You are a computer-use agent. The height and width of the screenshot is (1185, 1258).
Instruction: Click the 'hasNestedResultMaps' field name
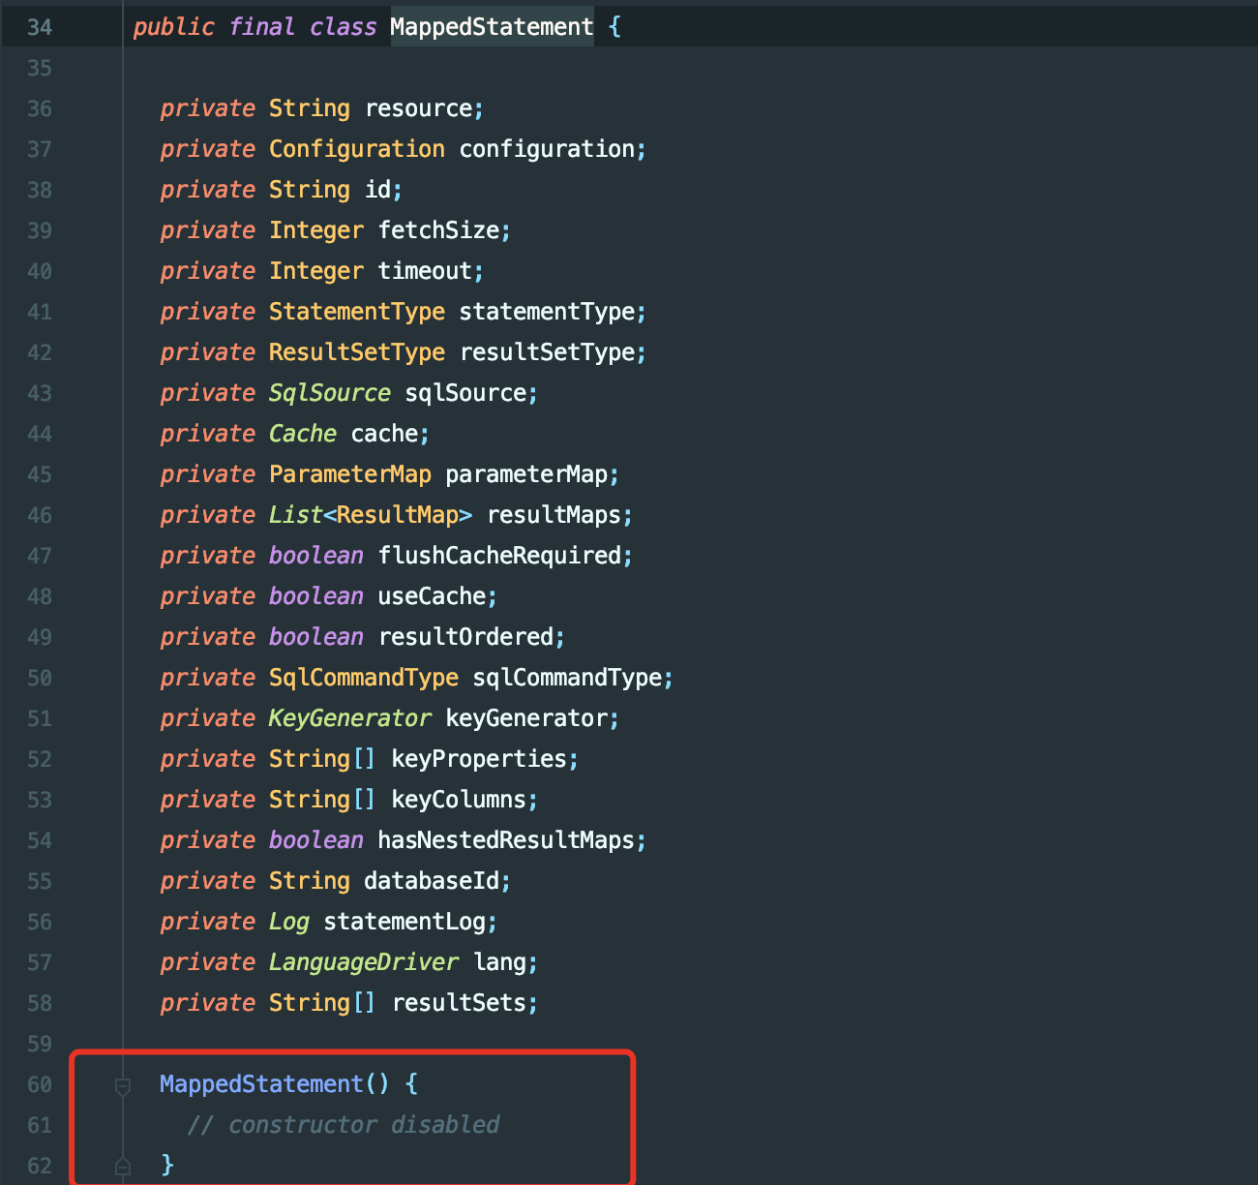tap(506, 840)
